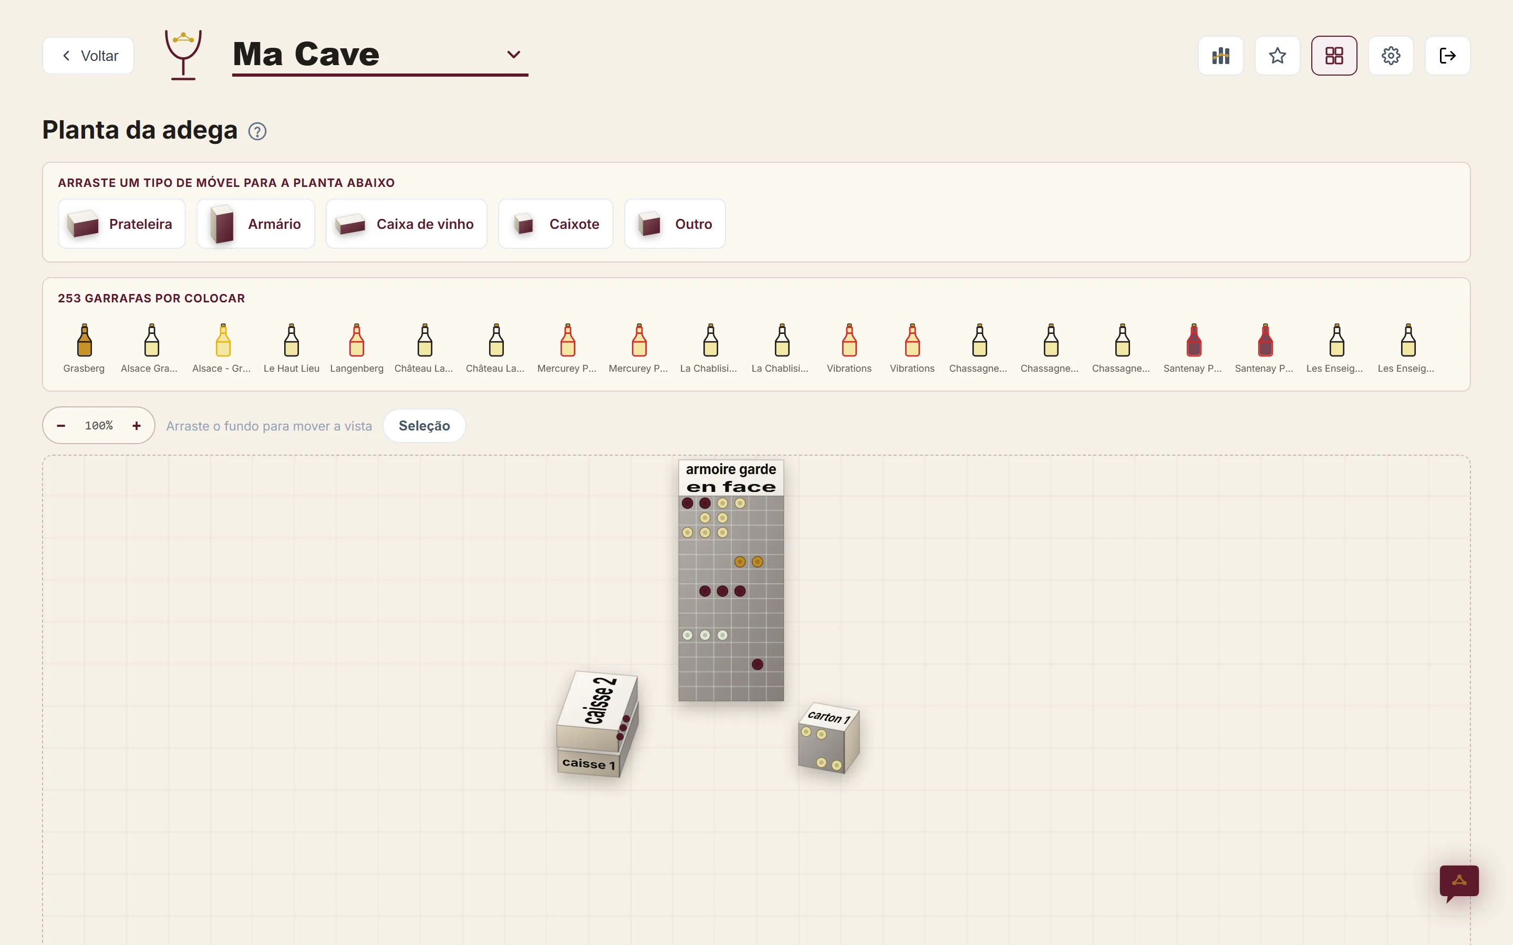Select the carton 1 box
1513x945 pixels.
pyautogui.click(x=828, y=739)
